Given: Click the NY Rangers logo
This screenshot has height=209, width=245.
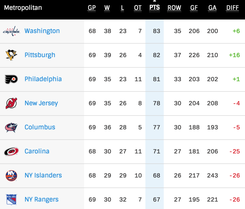Looking at the screenshot, I should tap(11, 199).
